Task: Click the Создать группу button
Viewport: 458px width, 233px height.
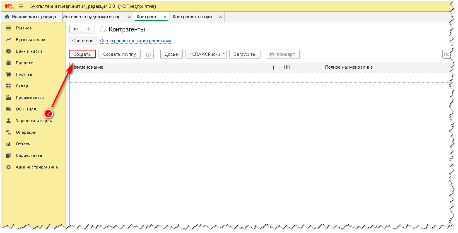Action: (x=120, y=54)
